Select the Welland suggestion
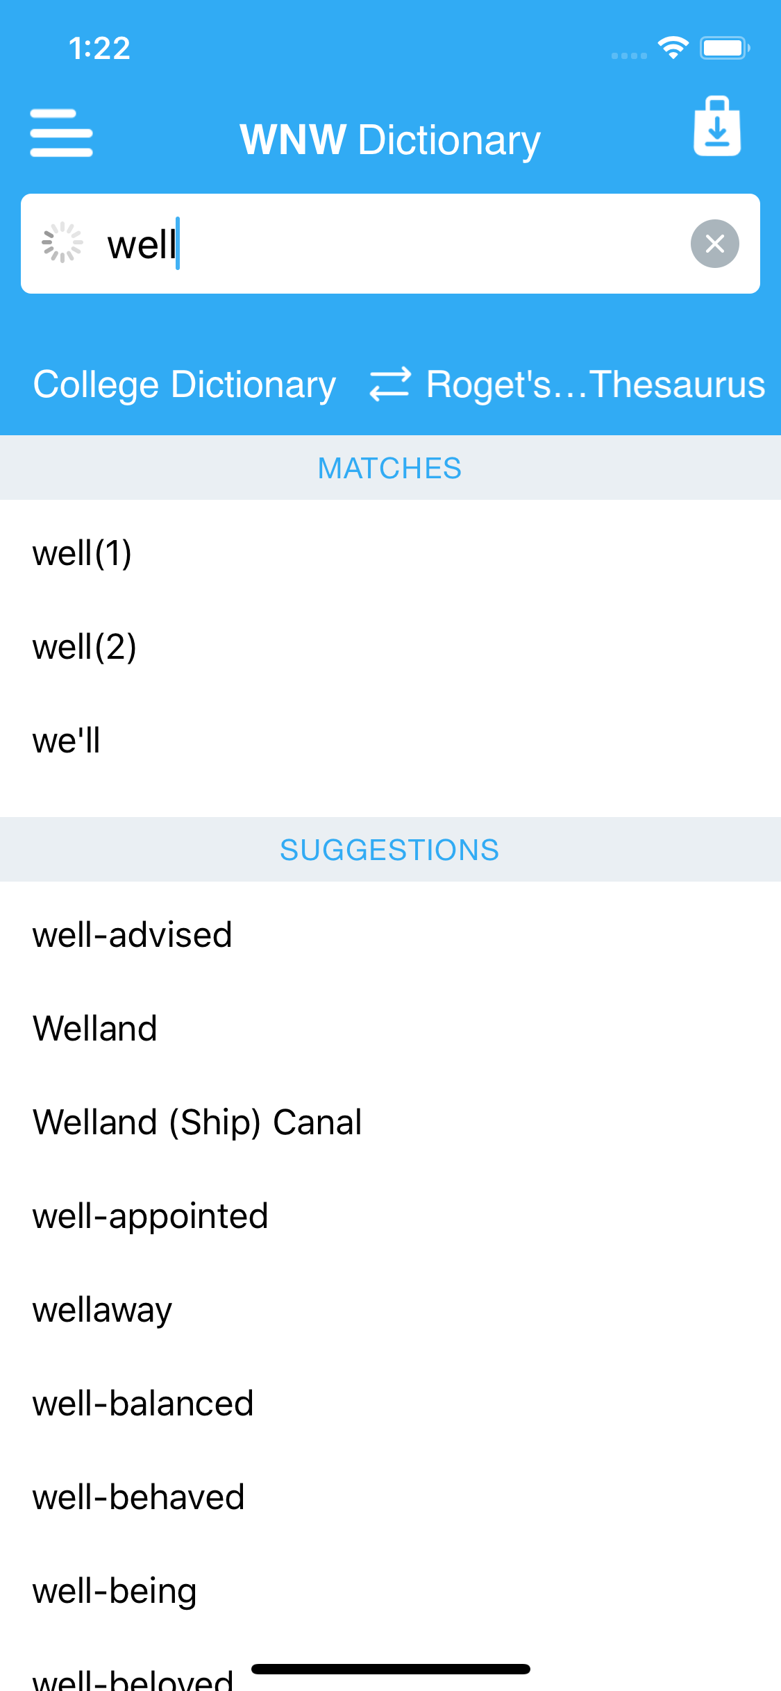The image size is (781, 1691). (95, 1029)
